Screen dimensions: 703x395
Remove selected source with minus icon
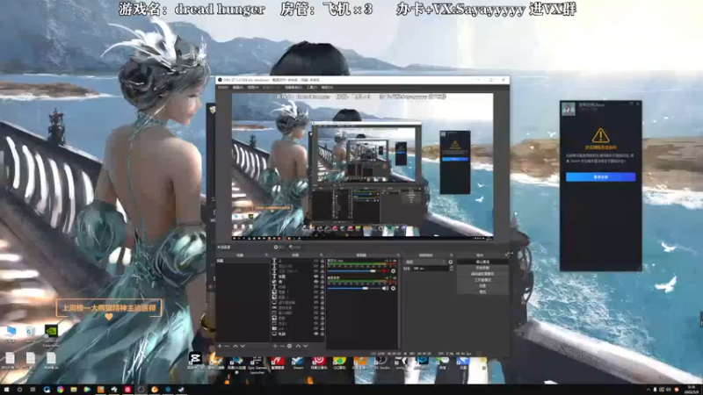[282, 346]
